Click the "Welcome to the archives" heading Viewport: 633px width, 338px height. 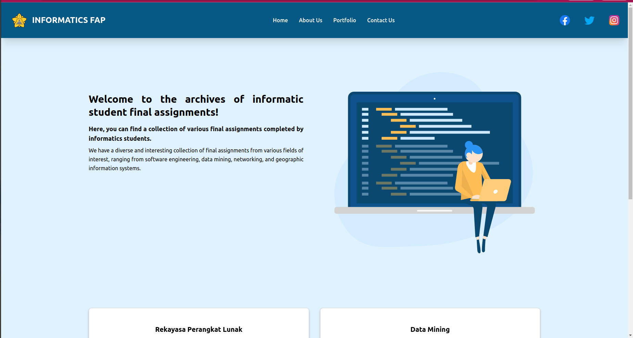point(196,106)
